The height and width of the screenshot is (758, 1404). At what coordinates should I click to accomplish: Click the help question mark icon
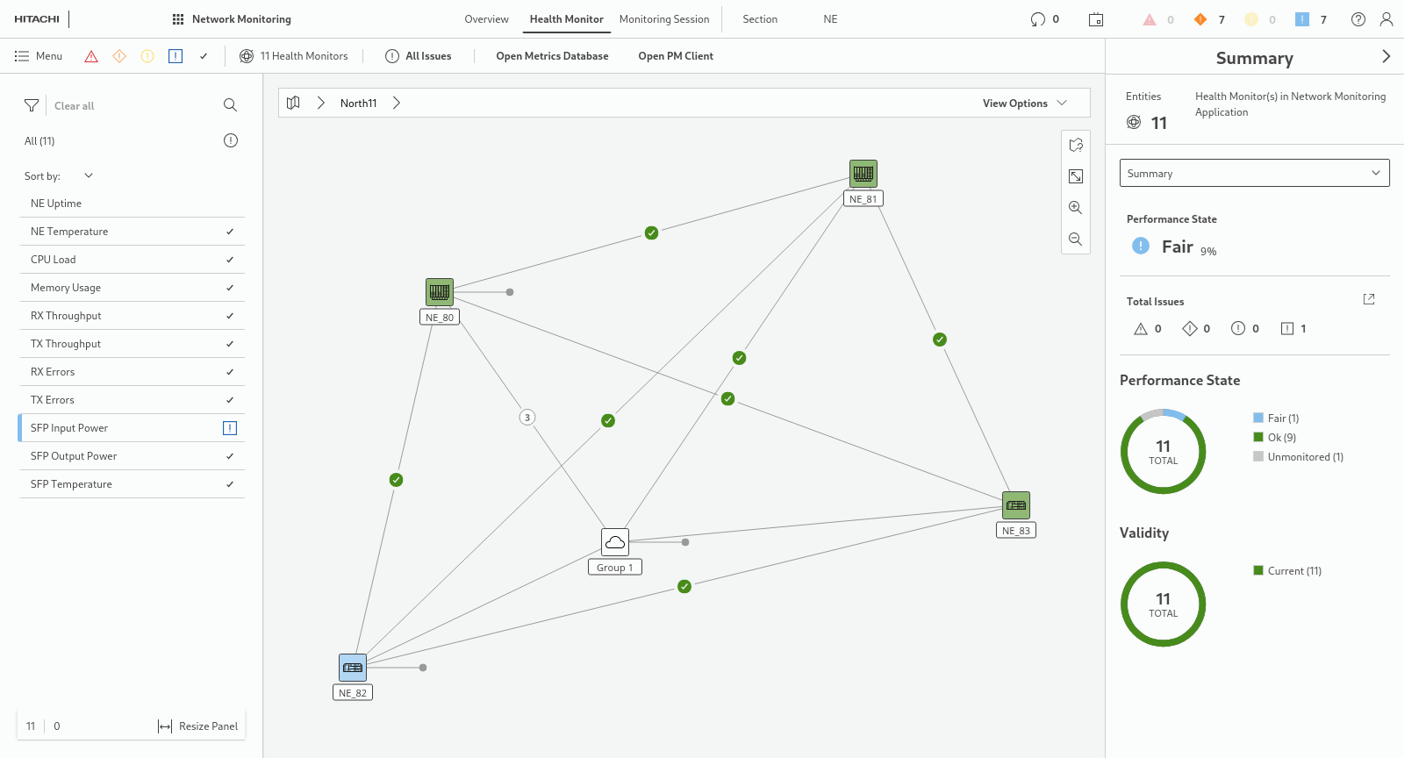1357,19
